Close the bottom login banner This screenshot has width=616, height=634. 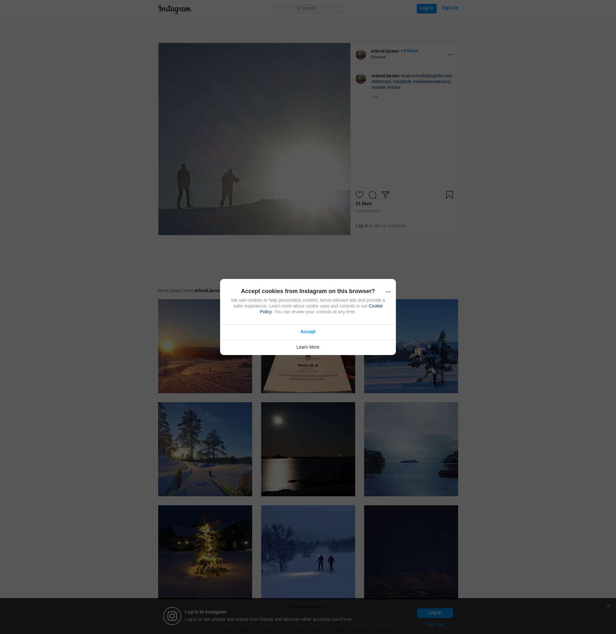pos(608,606)
